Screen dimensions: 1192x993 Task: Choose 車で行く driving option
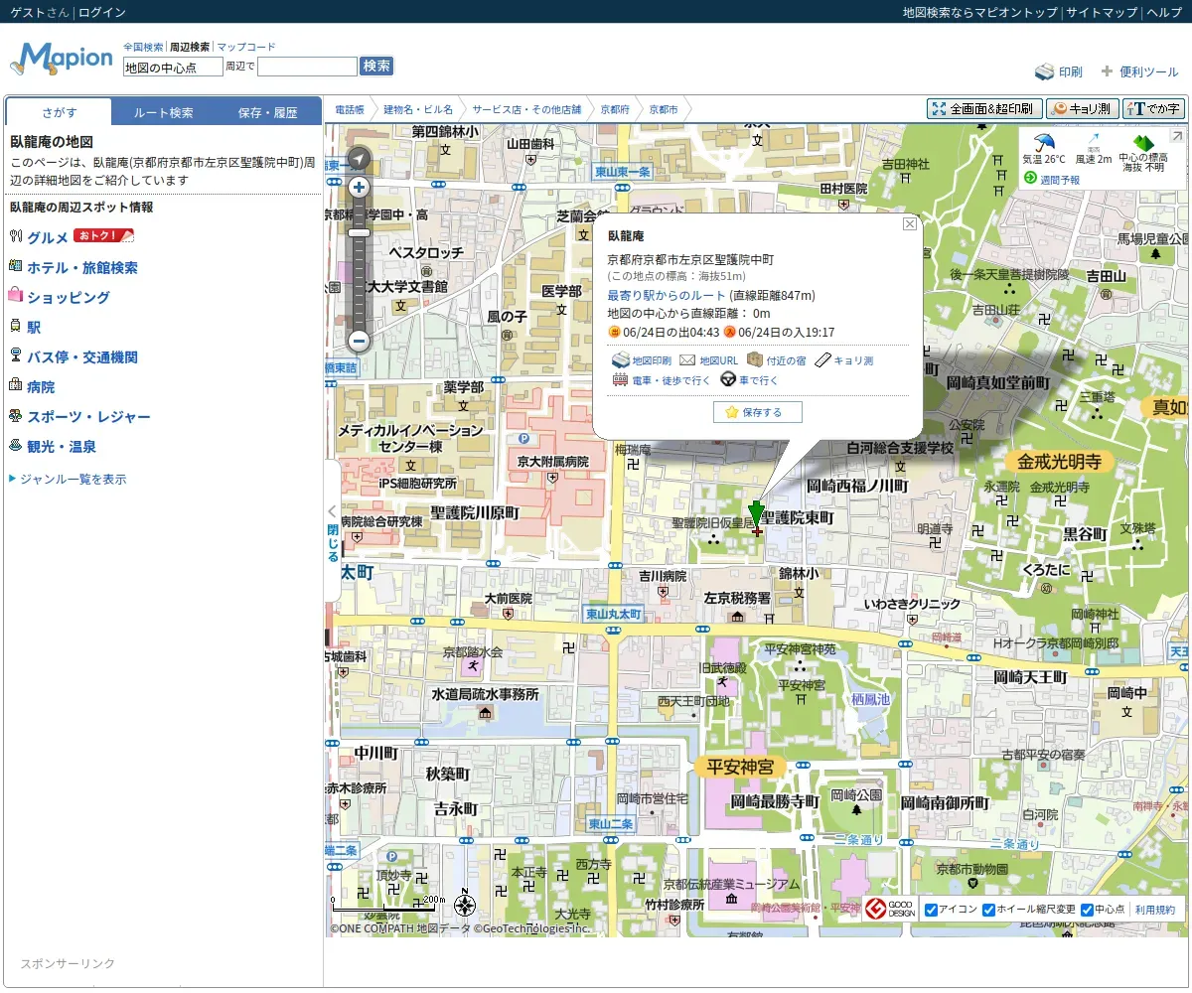(x=749, y=380)
